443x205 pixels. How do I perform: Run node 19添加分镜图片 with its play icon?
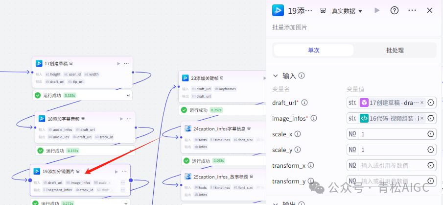click(117, 172)
